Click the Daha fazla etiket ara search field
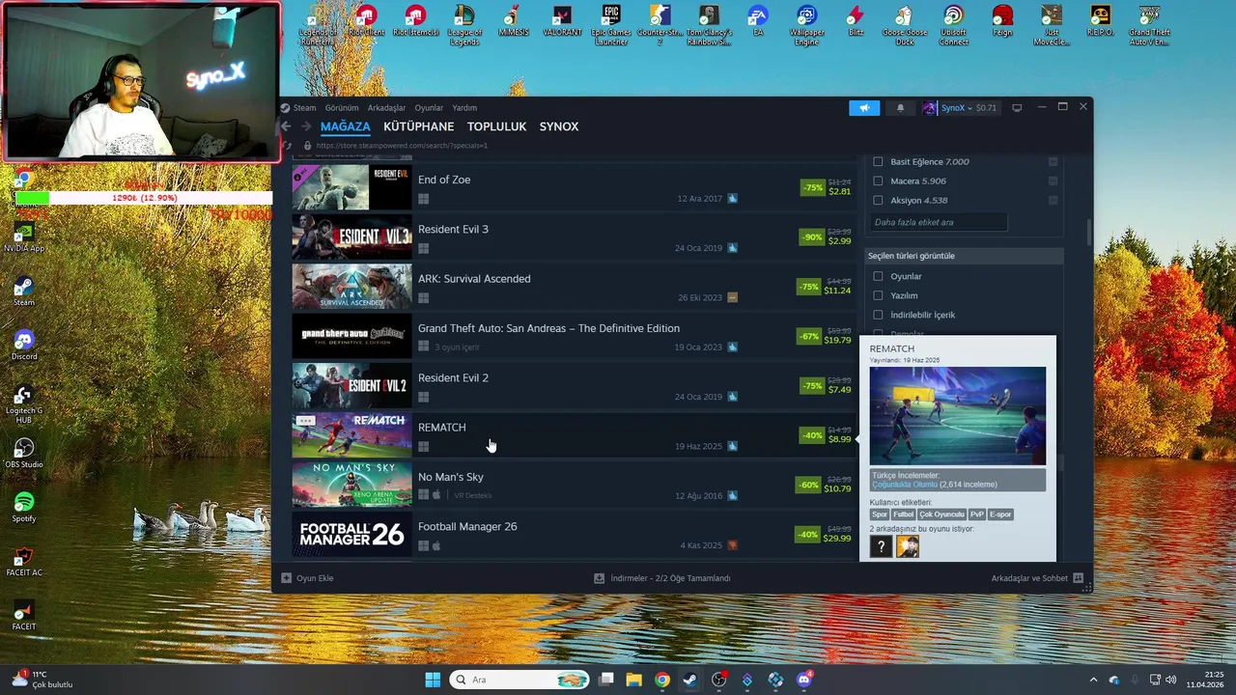 [x=938, y=222]
